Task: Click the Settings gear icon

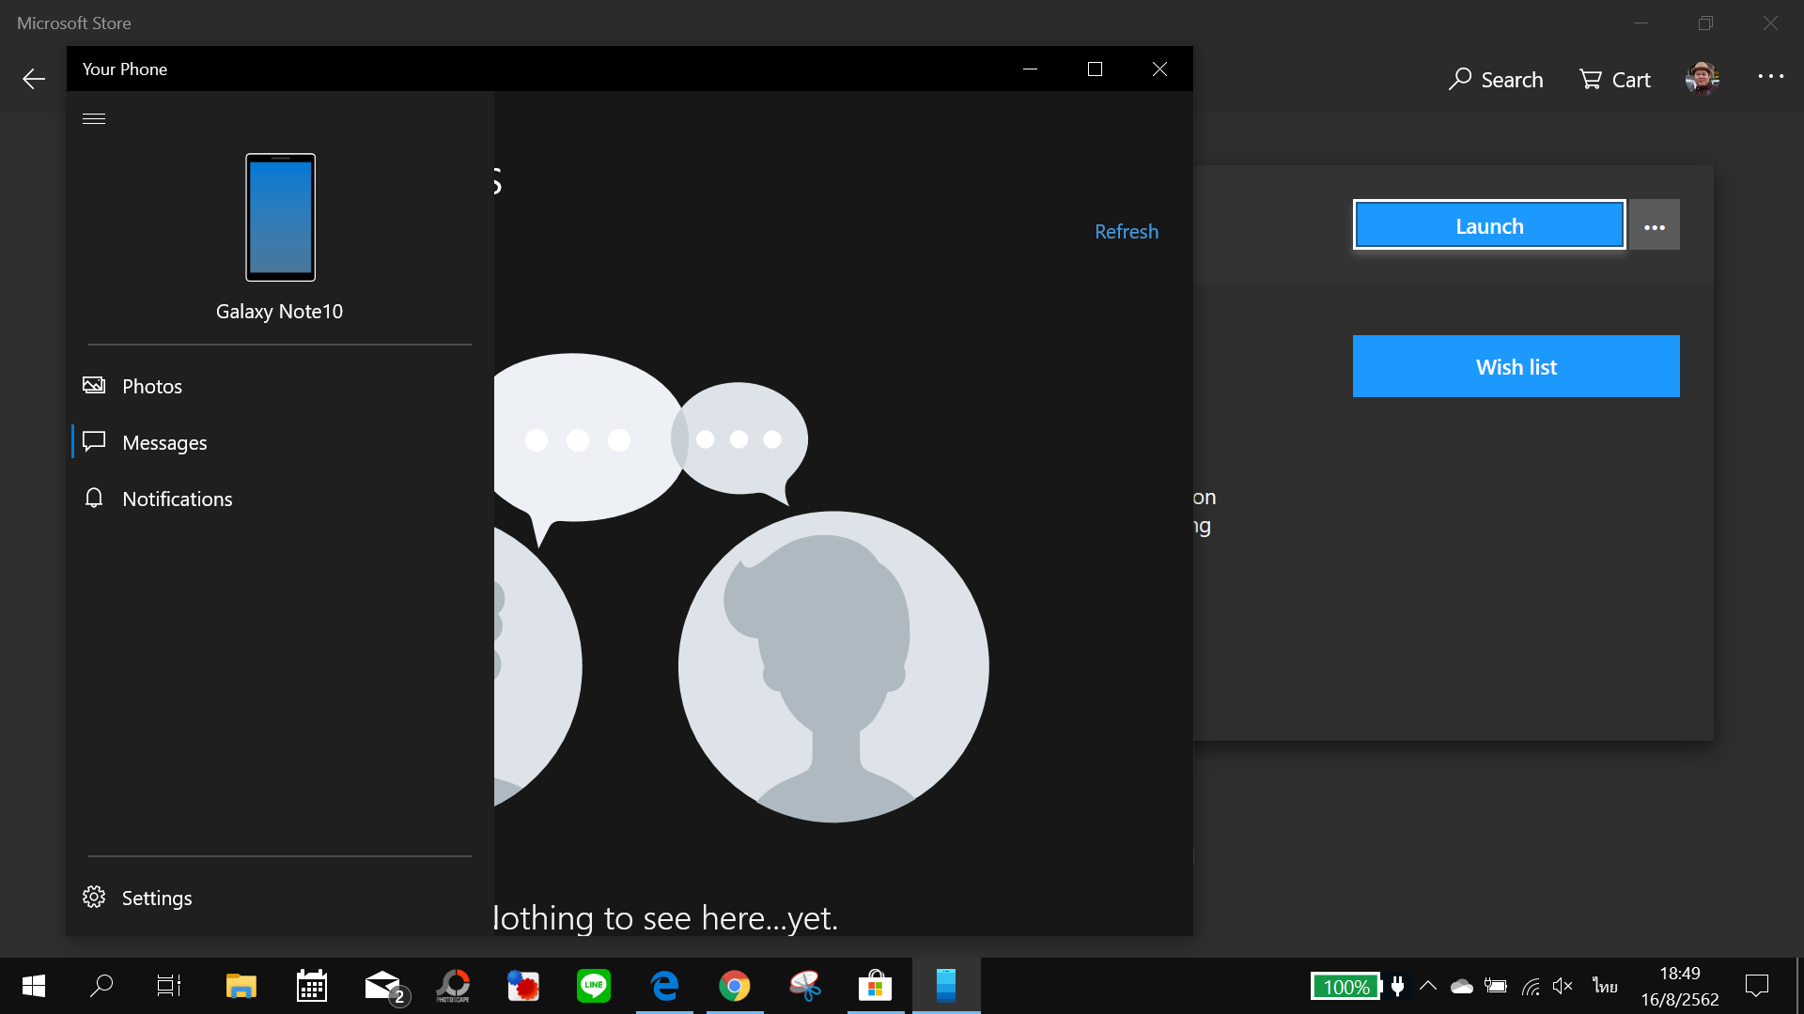Action: (94, 897)
